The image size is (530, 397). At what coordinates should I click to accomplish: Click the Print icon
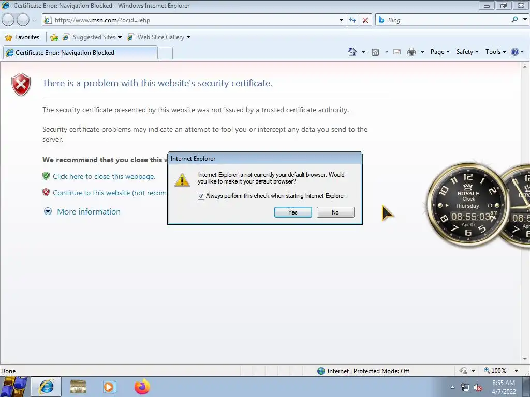[411, 52]
